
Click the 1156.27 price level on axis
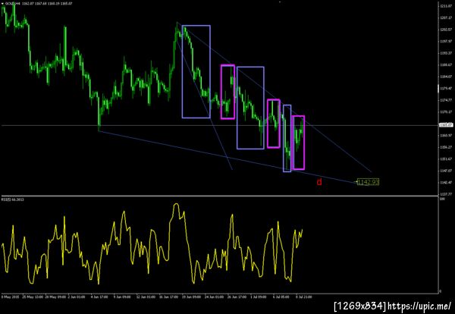(445, 147)
